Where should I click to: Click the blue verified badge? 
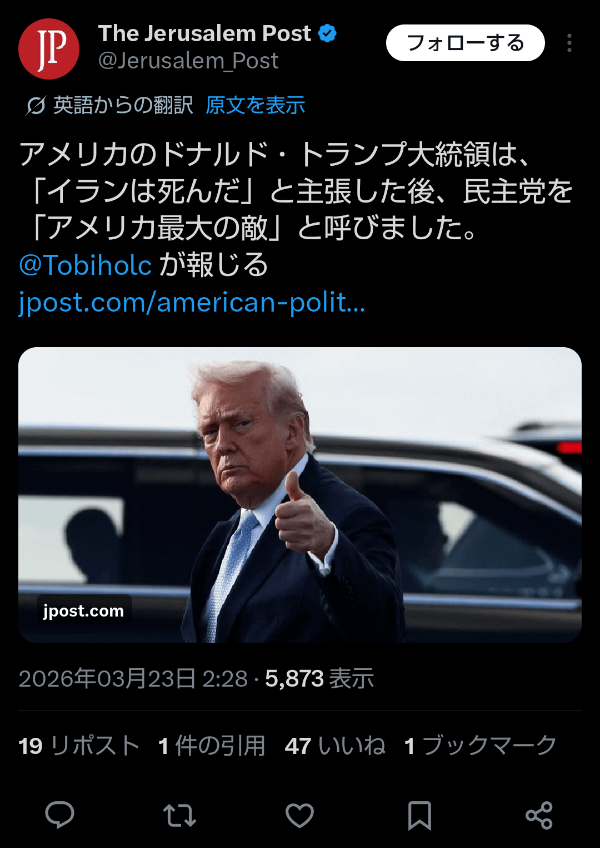point(327,34)
